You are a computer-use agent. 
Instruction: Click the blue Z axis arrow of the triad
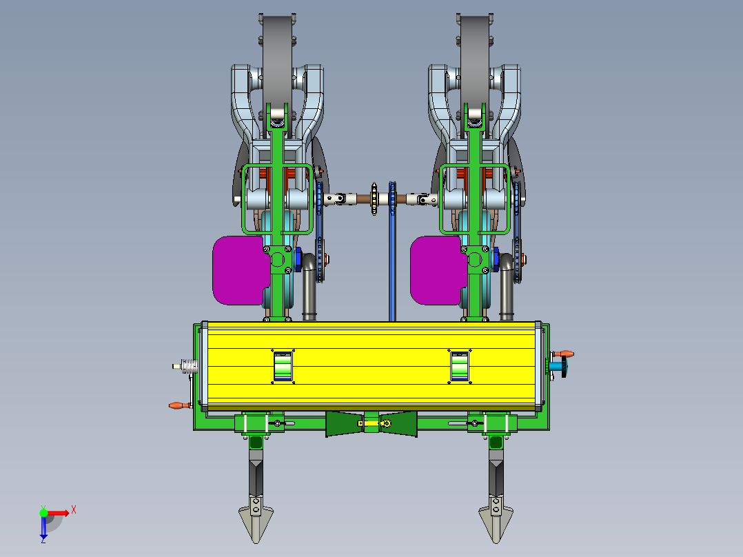[x=43, y=527]
